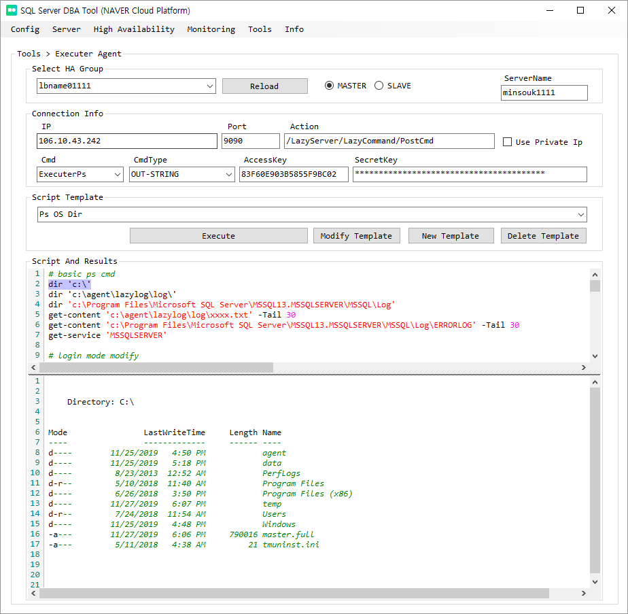
Task: Click the 'Windows' directory name in results
Action: (279, 524)
